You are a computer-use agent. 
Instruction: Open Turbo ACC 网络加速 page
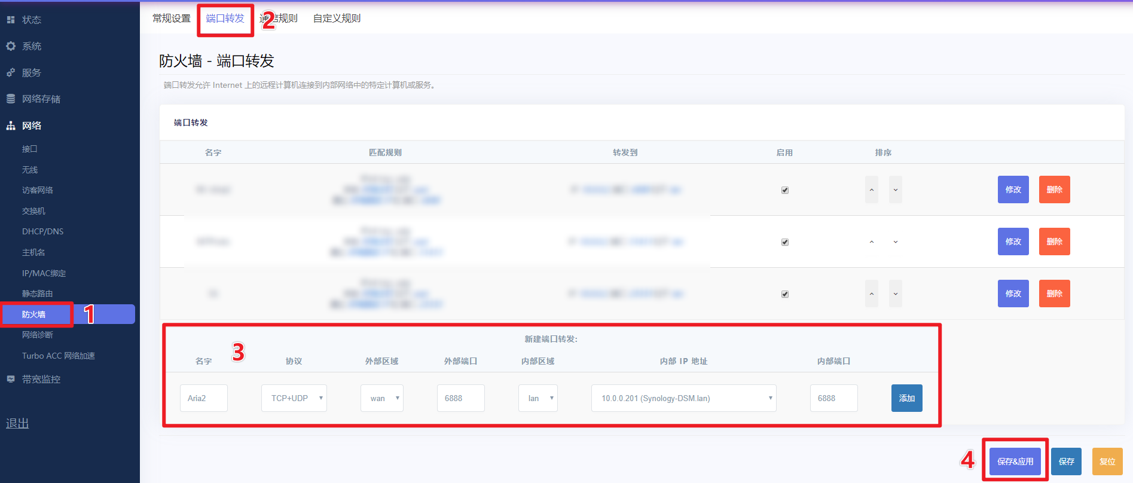click(x=59, y=356)
